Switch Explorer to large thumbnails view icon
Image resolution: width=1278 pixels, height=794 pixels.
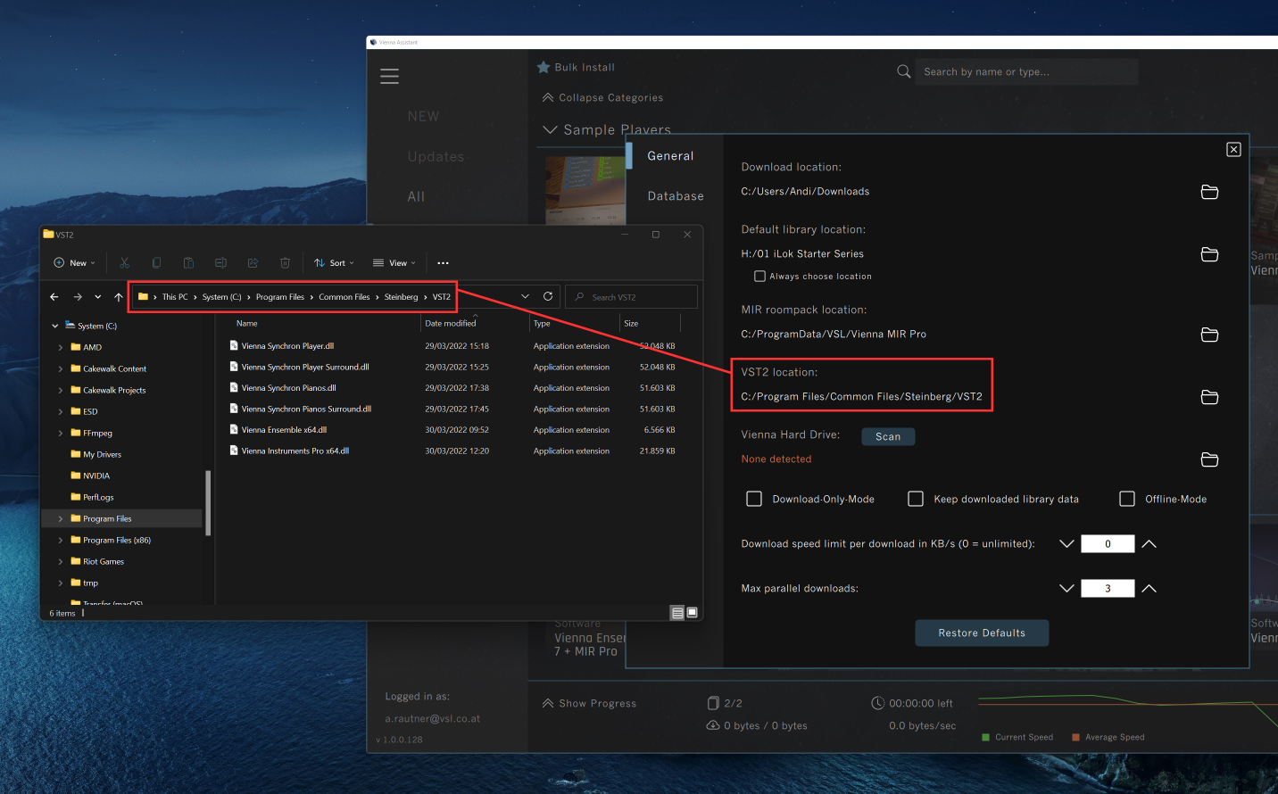pyautogui.click(x=692, y=613)
